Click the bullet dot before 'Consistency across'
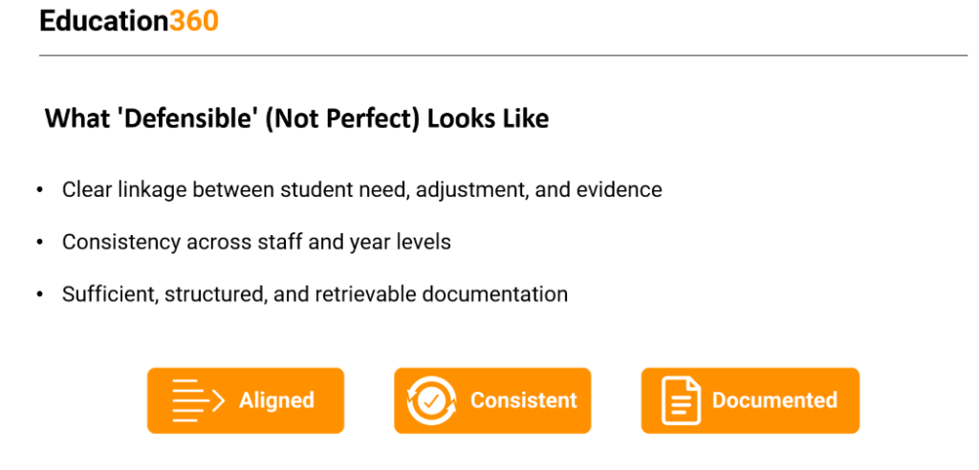 (40, 243)
